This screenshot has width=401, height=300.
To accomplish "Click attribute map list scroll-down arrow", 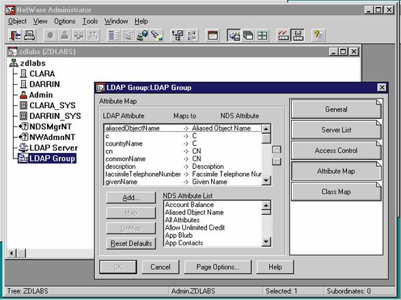I will [x=266, y=180].
